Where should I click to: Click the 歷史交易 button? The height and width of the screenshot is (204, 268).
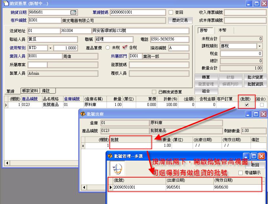tap(180, 20)
